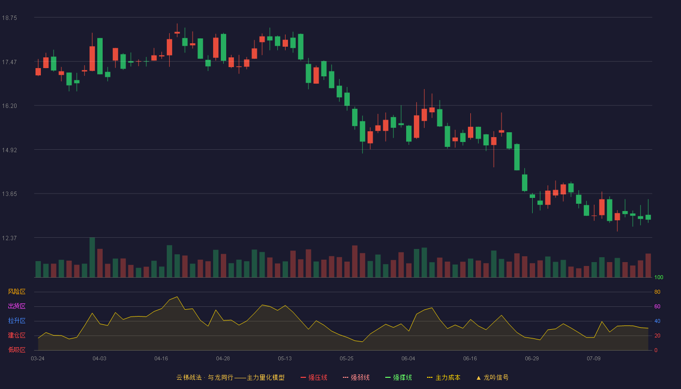681x389 pixels.
Task: Toggle the 强撑线 legend series
Action: (398, 377)
